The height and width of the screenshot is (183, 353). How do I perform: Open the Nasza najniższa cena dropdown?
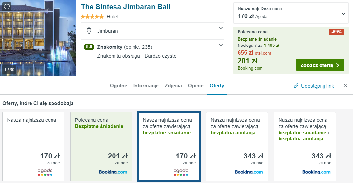click(343, 14)
